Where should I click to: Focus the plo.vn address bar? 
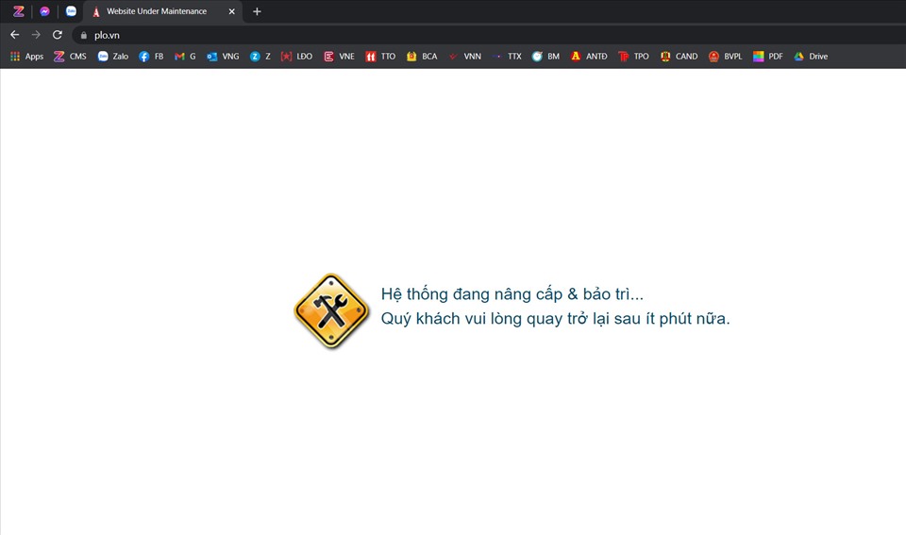(x=491, y=35)
